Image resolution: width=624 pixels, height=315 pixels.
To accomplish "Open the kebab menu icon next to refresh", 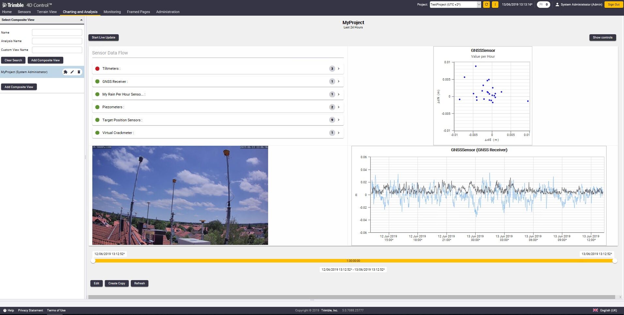I will tap(495, 5).
